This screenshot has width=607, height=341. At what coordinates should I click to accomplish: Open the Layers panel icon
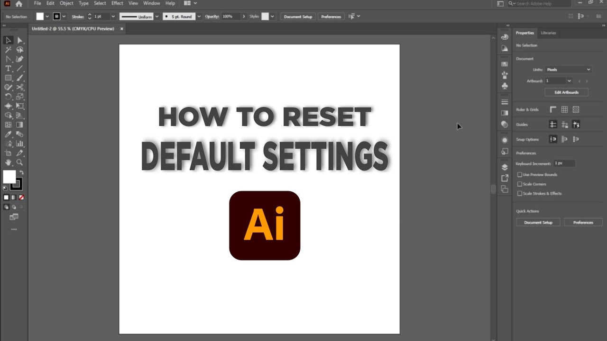(x=505, y=167)
